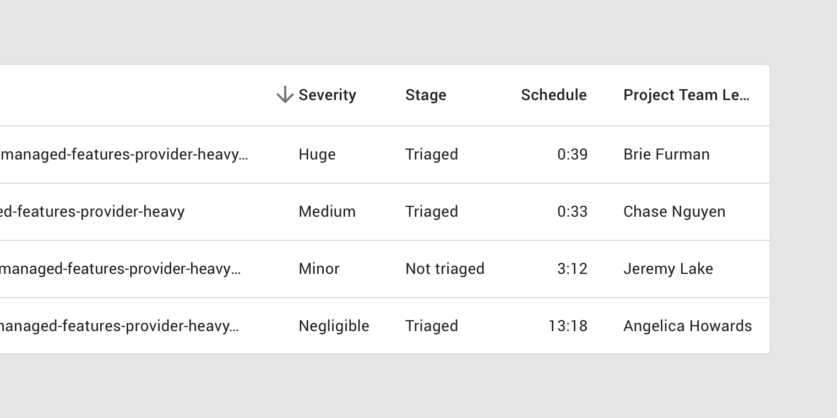Viewport: 837px width, 418px height.
Task: Click Triaged stage in Brie Furman row
Action: point(432,155)
